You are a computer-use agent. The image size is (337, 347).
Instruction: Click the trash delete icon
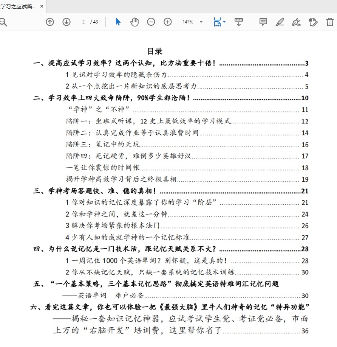(x=330, y=22)
